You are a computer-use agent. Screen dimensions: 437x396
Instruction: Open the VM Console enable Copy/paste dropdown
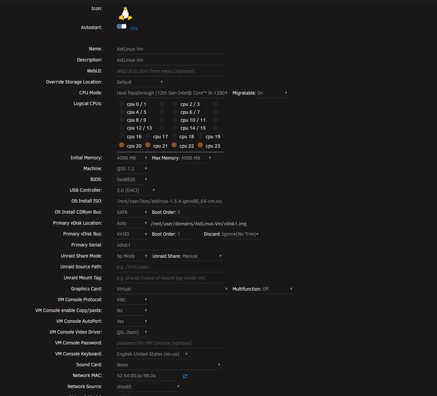pos(132,311)
